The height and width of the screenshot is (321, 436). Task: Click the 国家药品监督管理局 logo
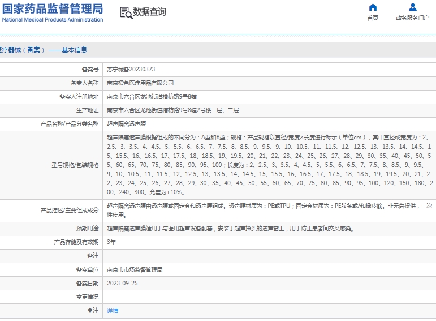53,9
